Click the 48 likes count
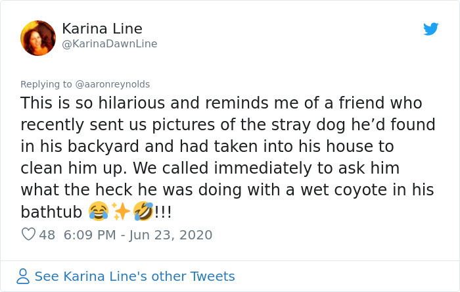The width and height of the screenshot is (460, 292). 47,235
